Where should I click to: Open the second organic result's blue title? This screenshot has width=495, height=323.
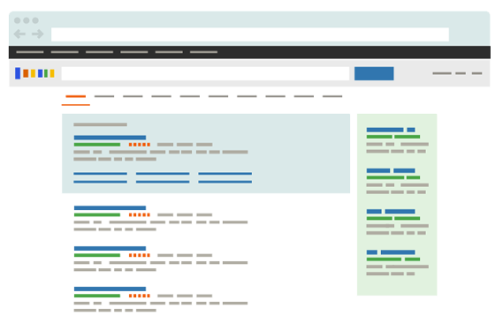(x=110, y=248)
